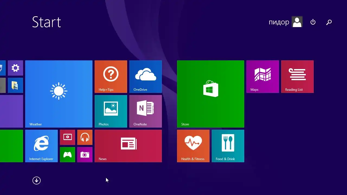Launch the OneDrive tile
This screenshot has height=195, width=347.
click(146, 77)
